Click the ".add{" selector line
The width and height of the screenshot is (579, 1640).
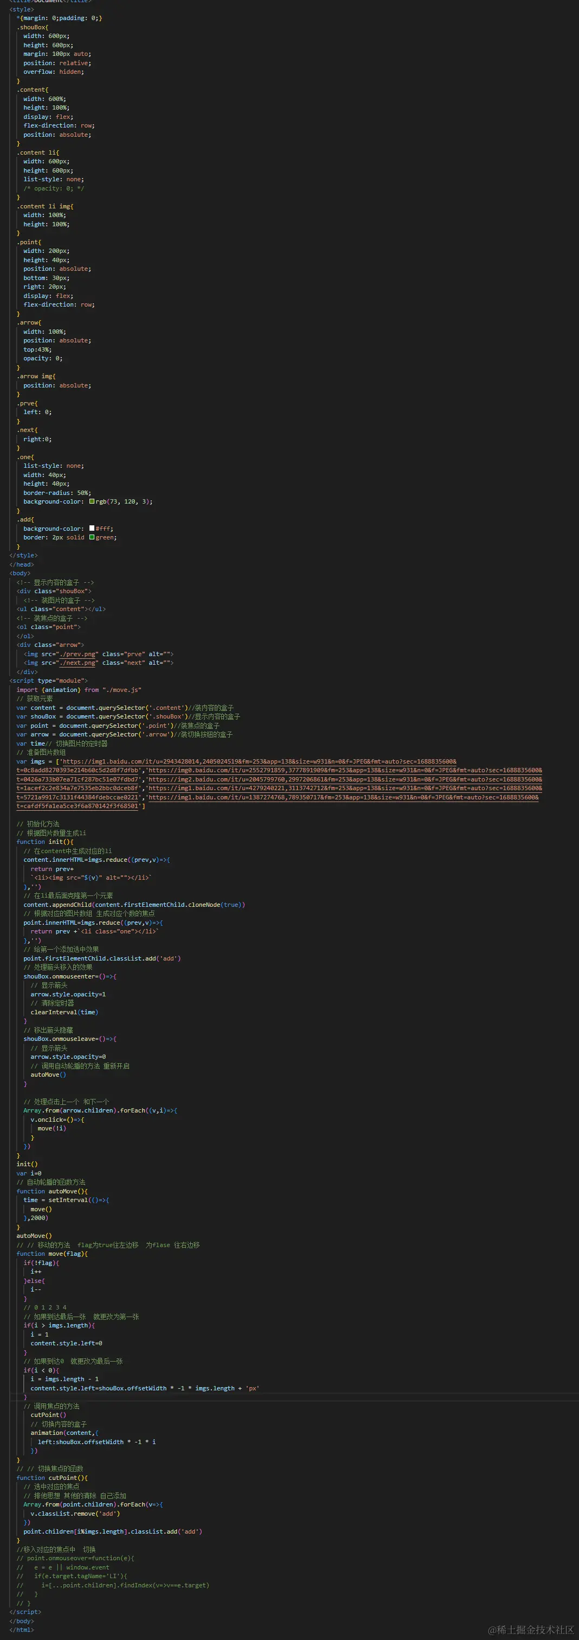coord(25,519)
